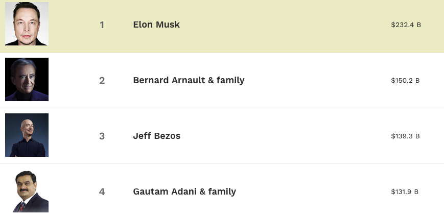Open the Gautam Adani & family profile link

tap(184, 191)
